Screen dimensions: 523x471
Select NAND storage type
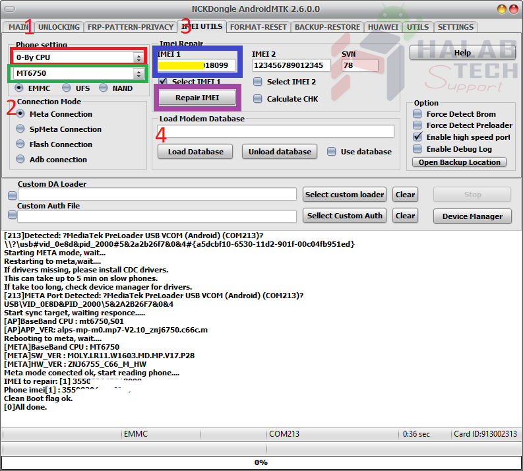coord(103,88)
